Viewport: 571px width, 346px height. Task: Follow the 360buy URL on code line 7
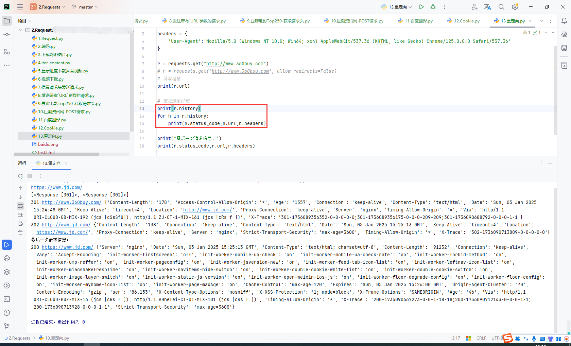235,64
